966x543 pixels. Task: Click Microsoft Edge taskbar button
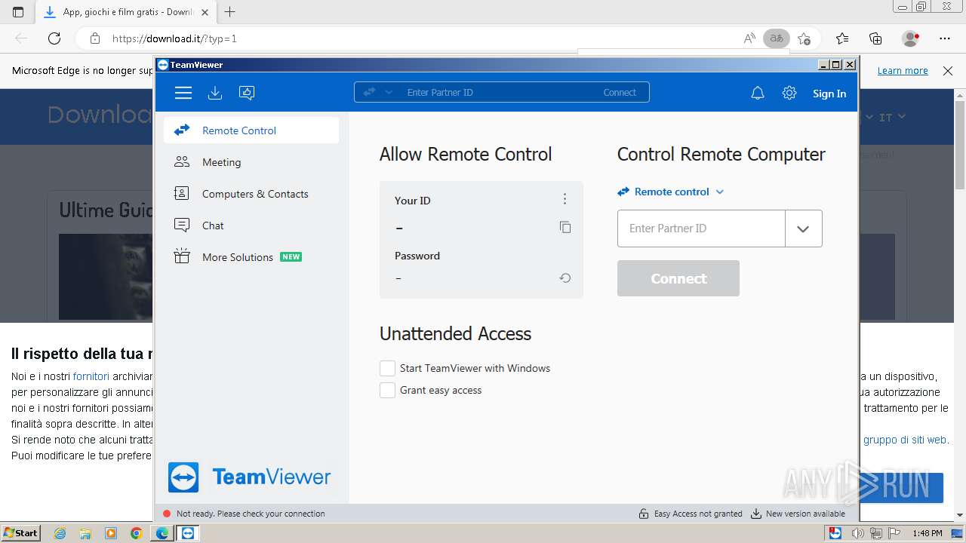162,533
